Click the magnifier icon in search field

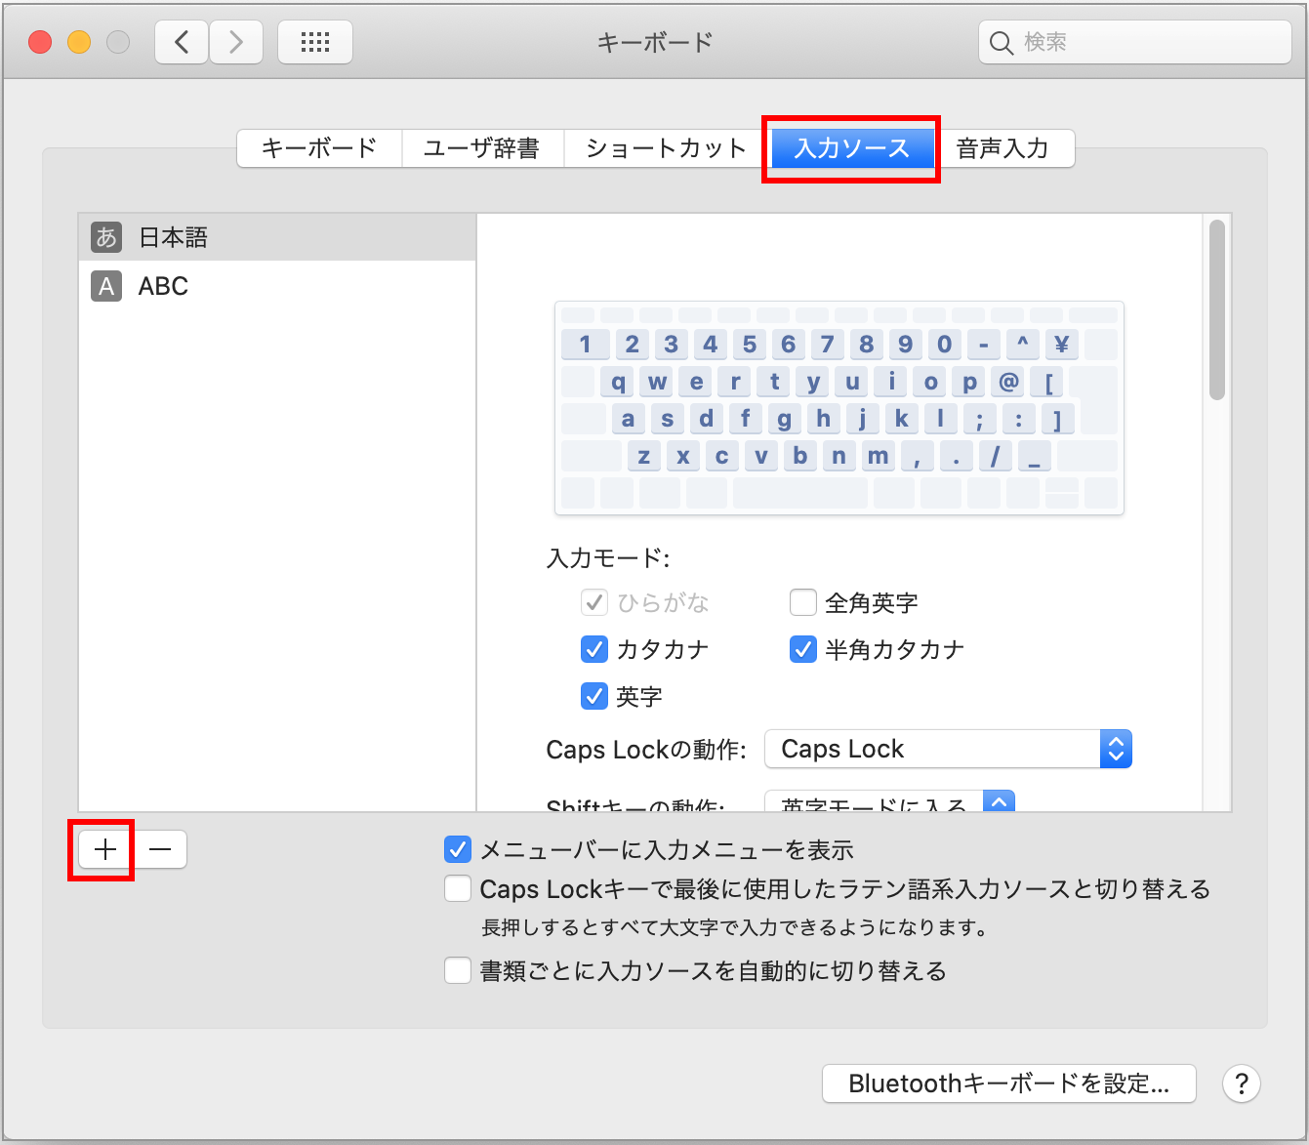[1002, 43]
